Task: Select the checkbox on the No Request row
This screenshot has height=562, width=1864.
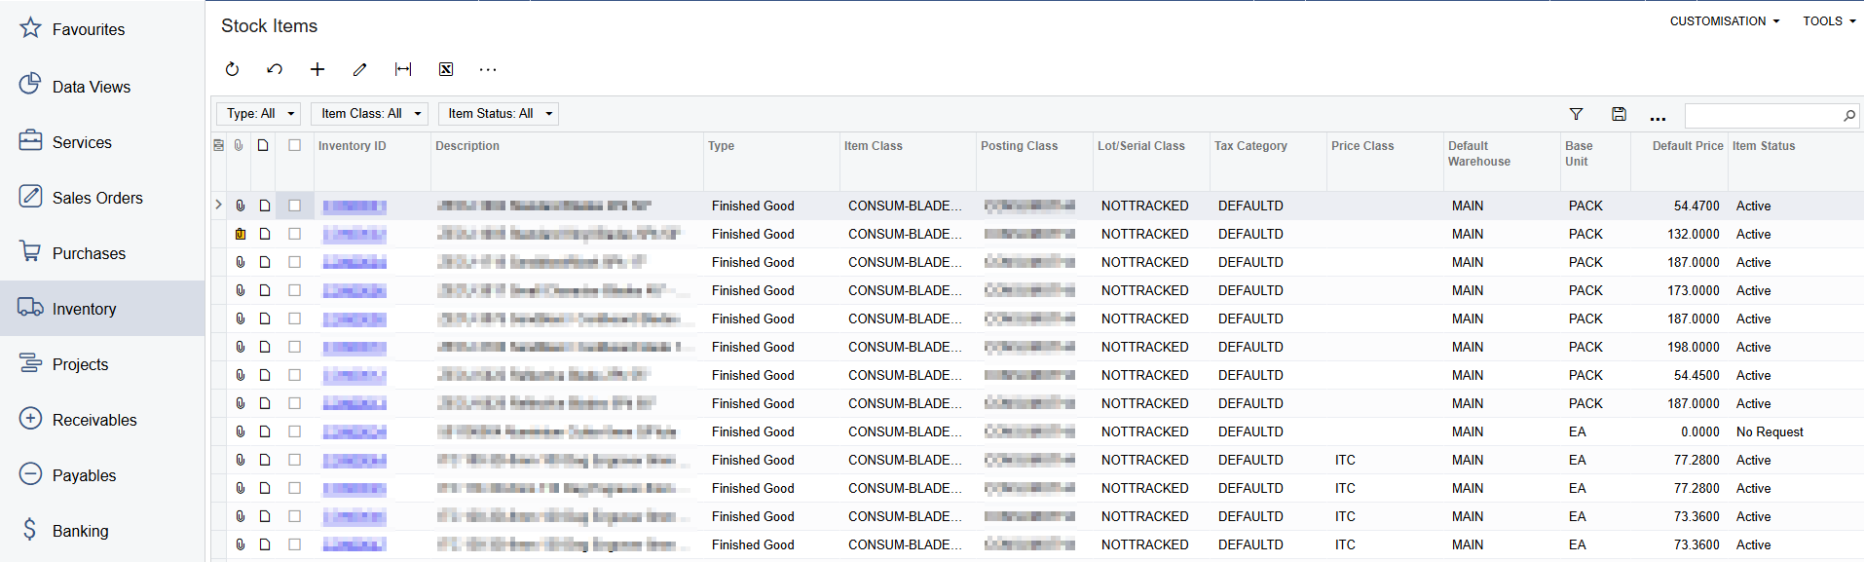Action: (294, 431)
